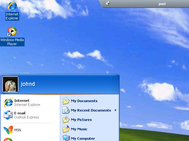Click the My Pictures folder icon
189x141 pixels.
66,120
